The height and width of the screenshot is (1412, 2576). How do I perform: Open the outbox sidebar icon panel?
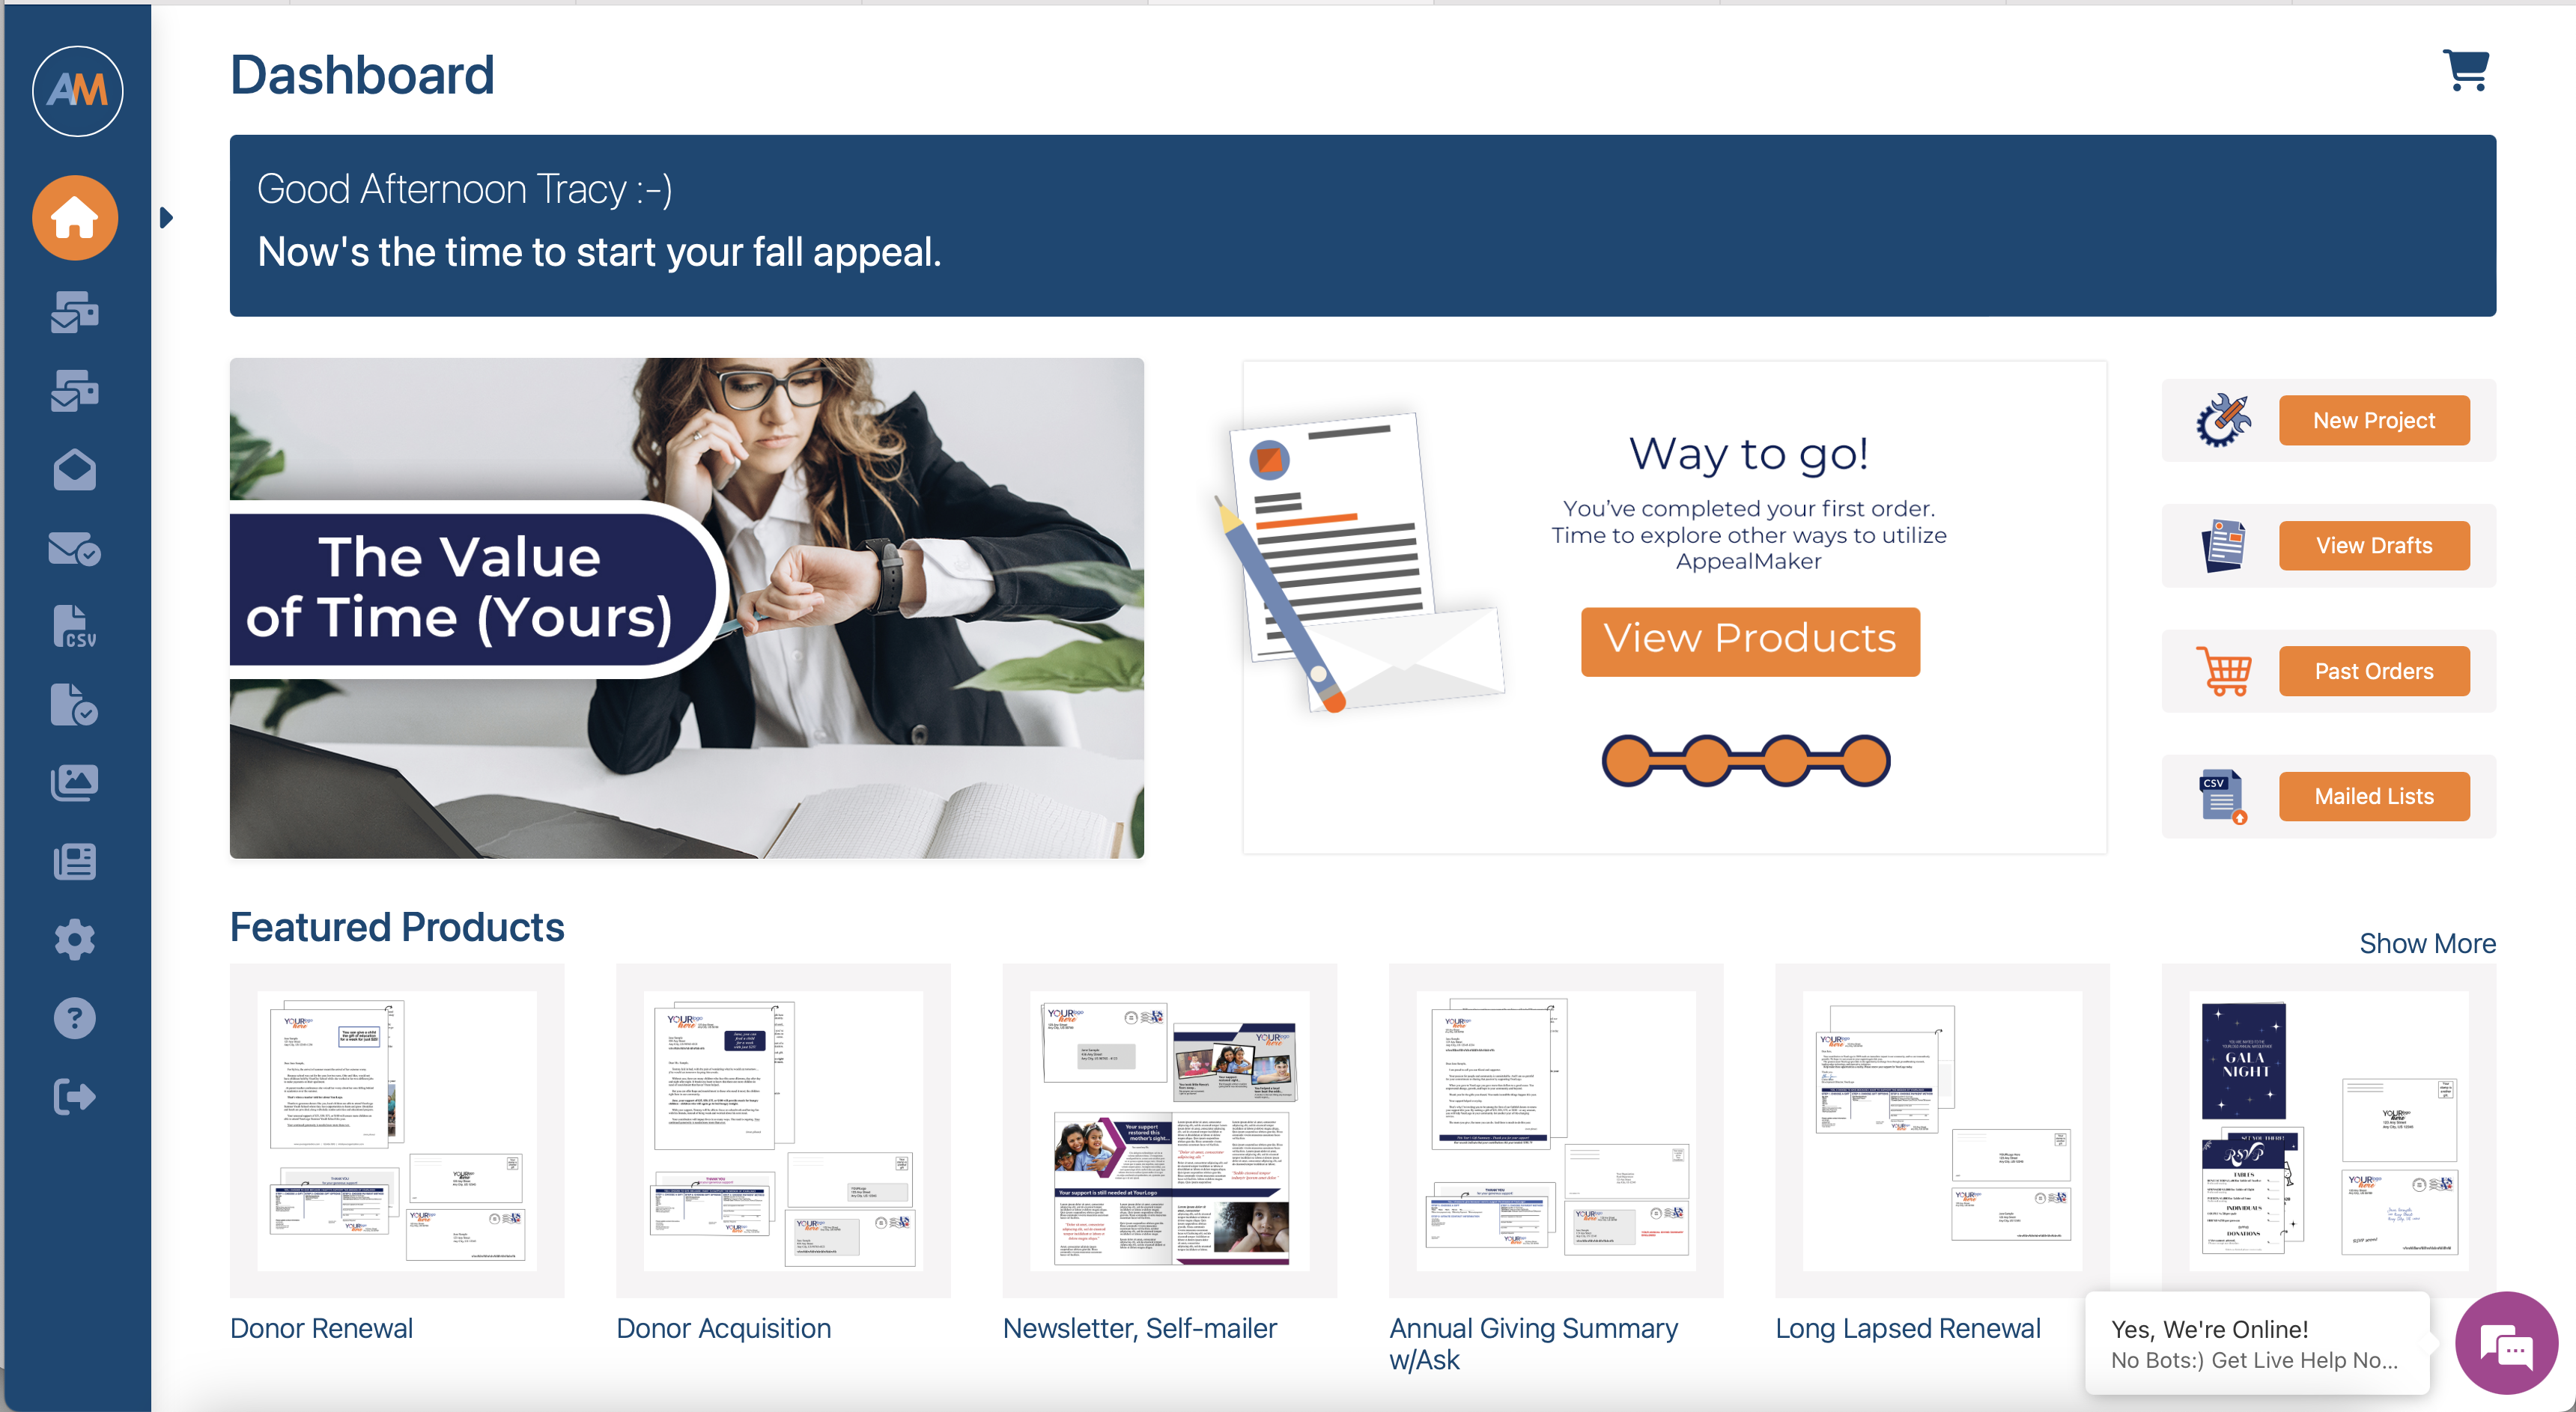coord(73,392)
